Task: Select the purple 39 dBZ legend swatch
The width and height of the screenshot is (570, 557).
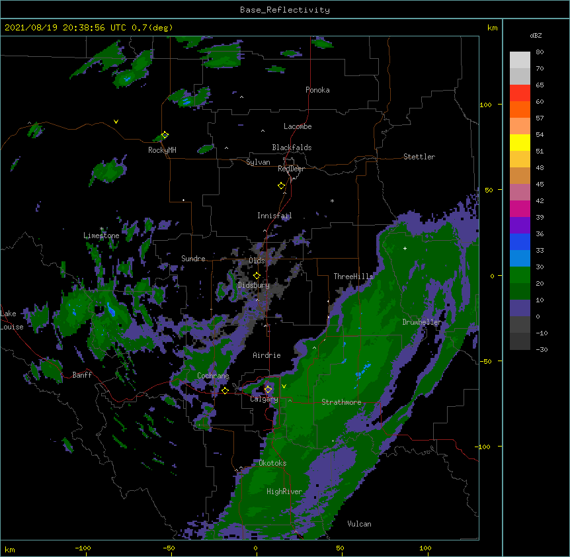Action: click(x=520, y=225)
